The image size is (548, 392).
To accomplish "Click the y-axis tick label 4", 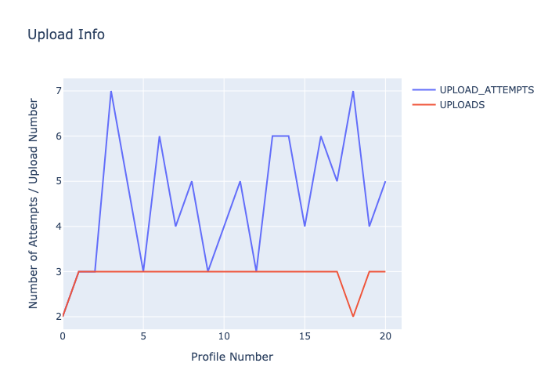I will tap(57, 227).
